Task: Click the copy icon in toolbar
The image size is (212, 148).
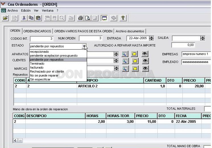Action: [31, 18]
